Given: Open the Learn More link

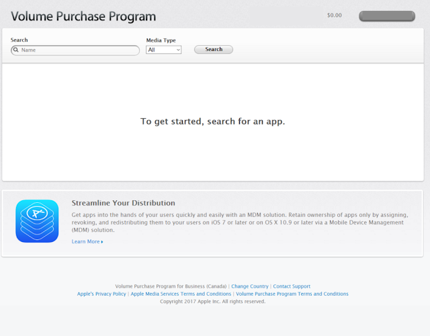Looking at the screenshot, I should coord(87,241).
